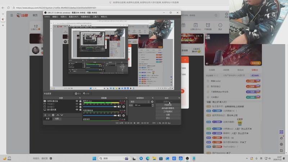This screenshot has width=288, height=162.
Task: Open a new browser tab with the plus
Action: [x=3, y=25]
